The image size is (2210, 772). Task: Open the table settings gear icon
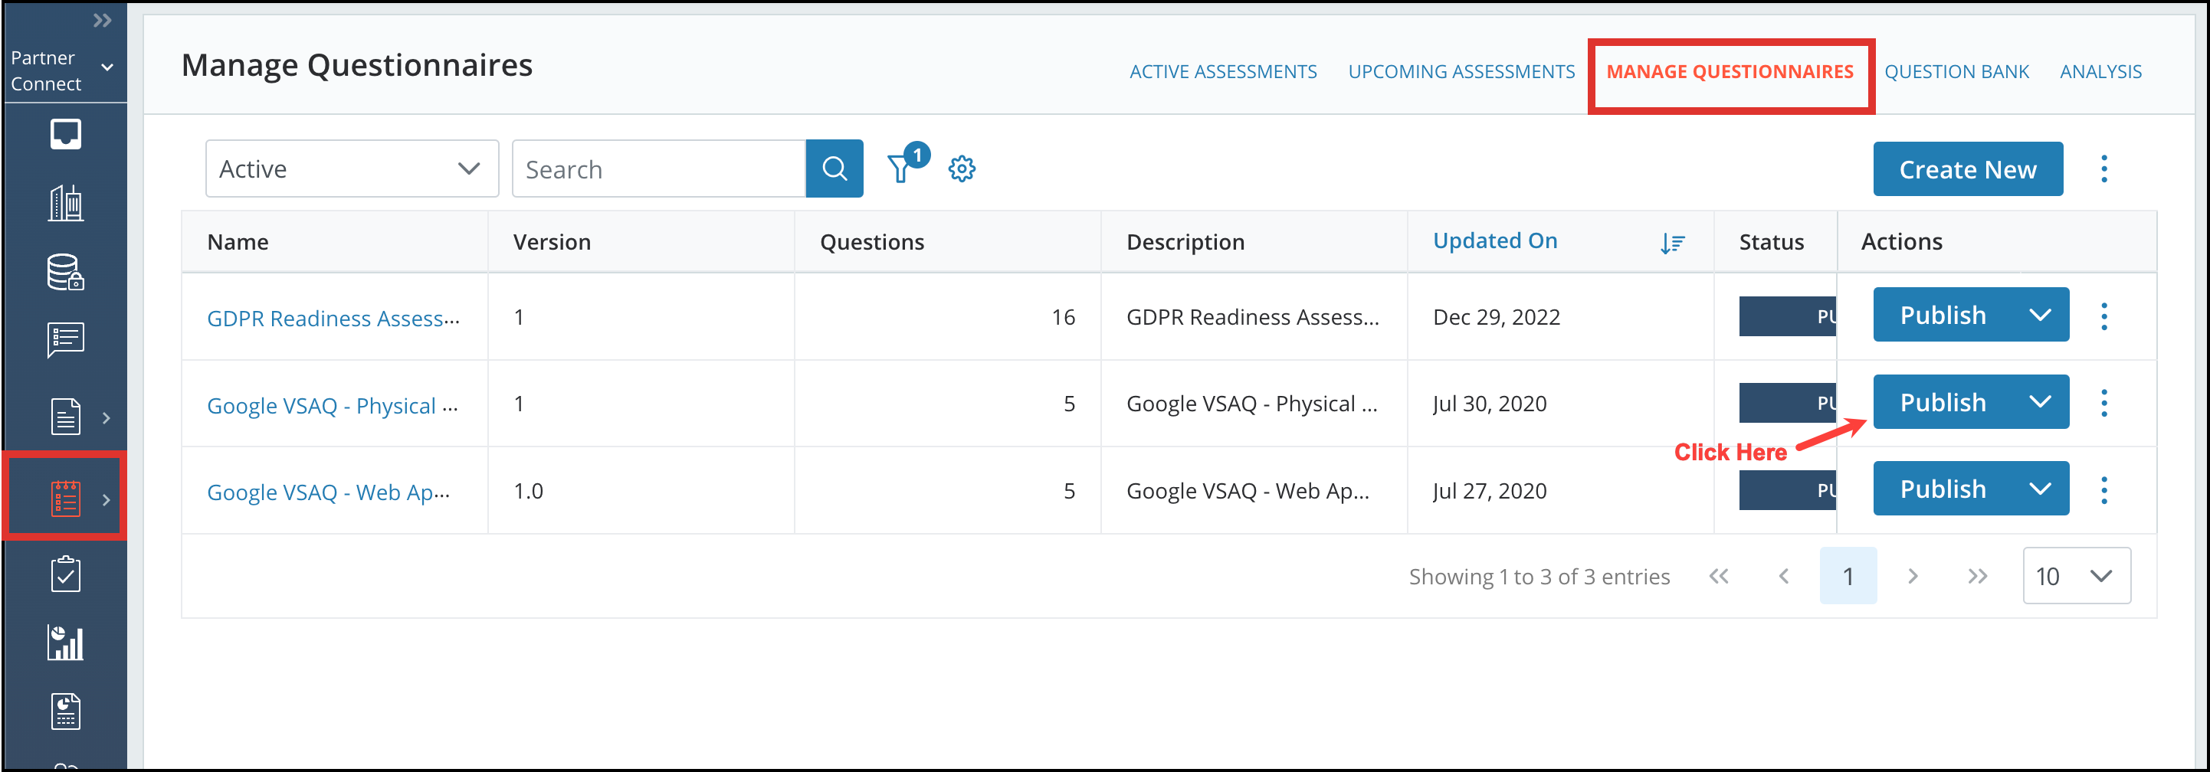point(962,169)
